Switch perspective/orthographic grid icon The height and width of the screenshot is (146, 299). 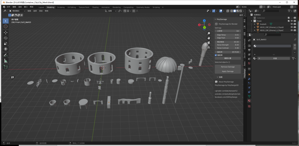pyautogui.click(x=209, y=47)
